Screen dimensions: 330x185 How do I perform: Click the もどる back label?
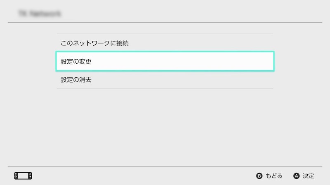coord(274,176)
